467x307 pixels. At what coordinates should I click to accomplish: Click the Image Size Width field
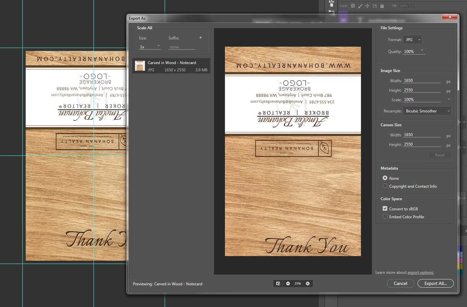click(422, 81)
